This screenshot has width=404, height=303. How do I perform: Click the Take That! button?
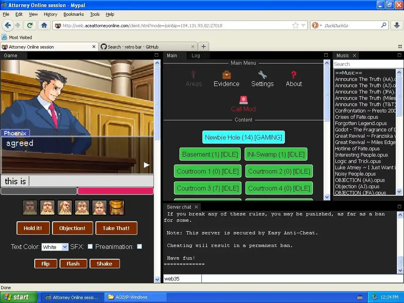click(116, 228)
